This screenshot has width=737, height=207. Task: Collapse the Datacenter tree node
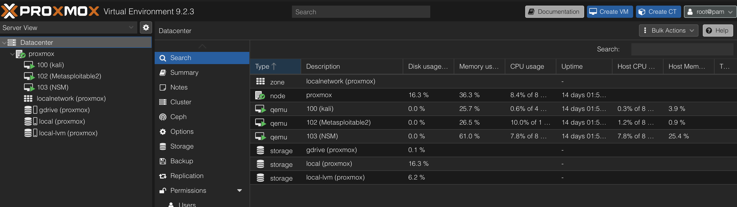click(4, 43)
